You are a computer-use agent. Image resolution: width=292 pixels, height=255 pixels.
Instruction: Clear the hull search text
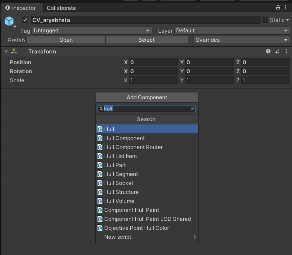coord(192,109)
